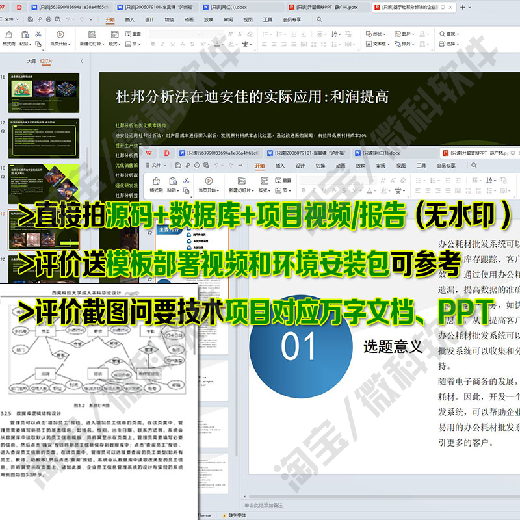Open 文本框 text box dropdown in back window

378,44
